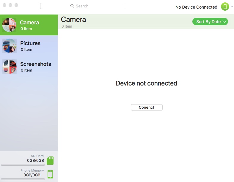
Task: Click the magnifier icon in Search box
Action: pos(72,6)
